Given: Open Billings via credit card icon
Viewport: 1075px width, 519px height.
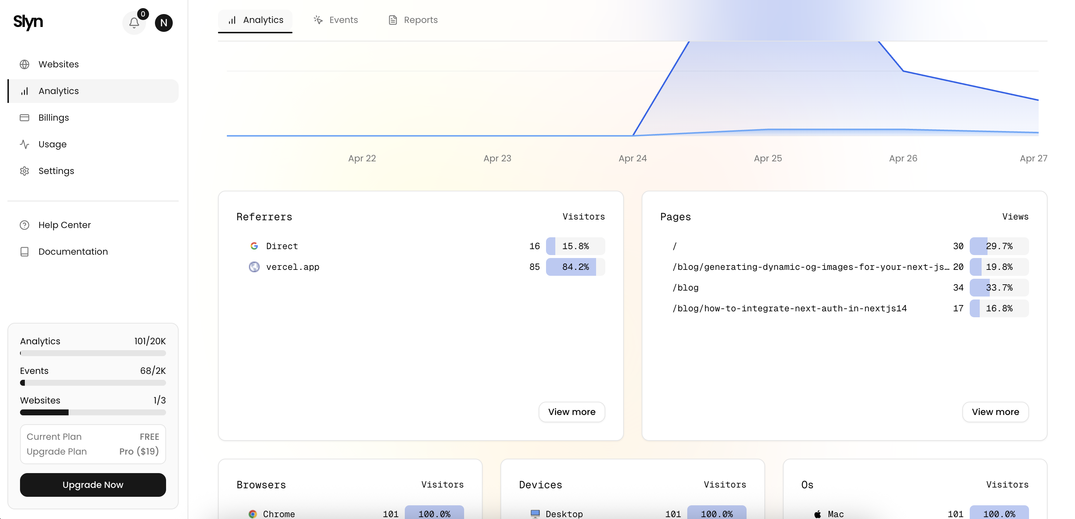Looking at the screenshot, I should pos(24,118).
